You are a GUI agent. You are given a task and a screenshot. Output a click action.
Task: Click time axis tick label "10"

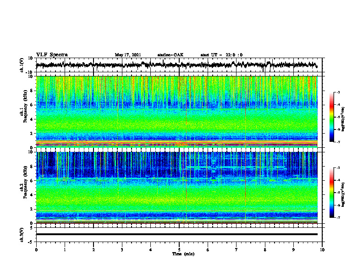tap(322, 250)
